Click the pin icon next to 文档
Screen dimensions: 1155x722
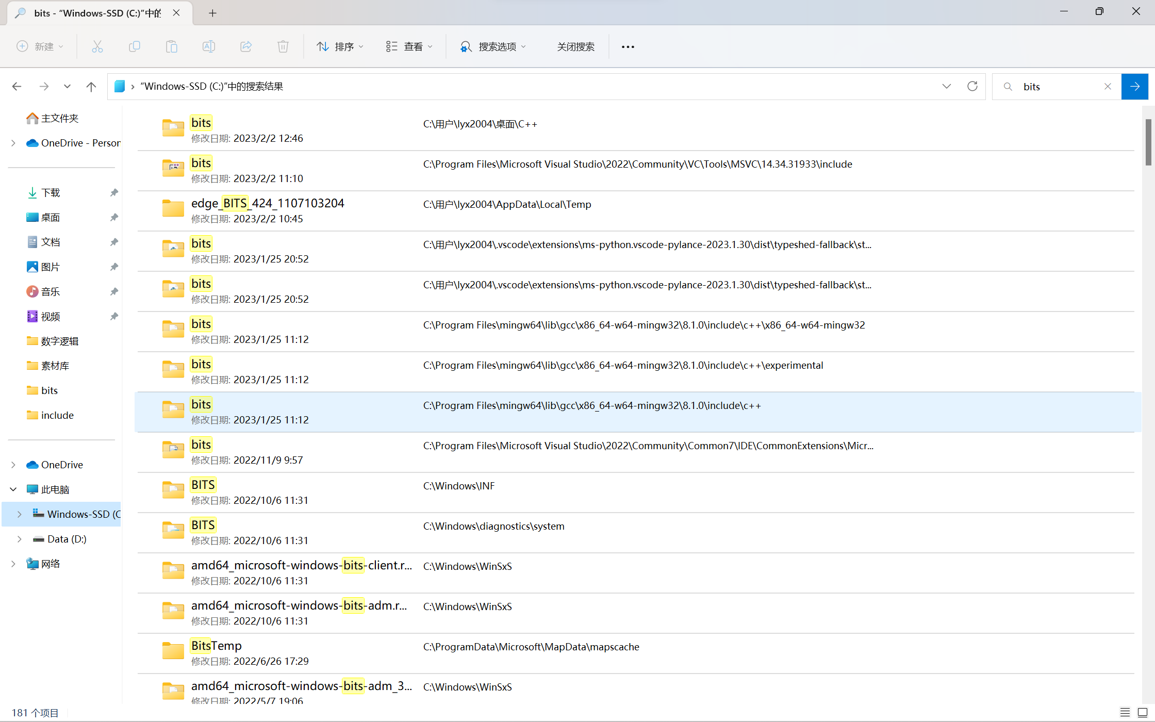pyautogui.click(x=114, y=242)
